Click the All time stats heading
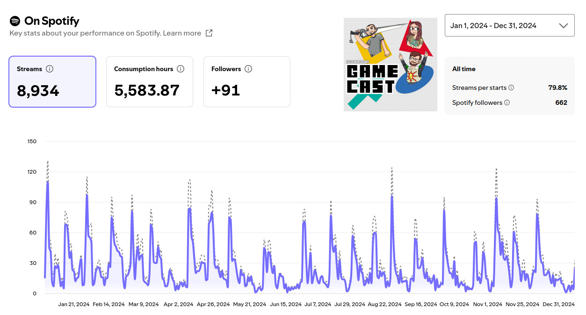Viewport: 586px width, 315px height. (463, 69)
